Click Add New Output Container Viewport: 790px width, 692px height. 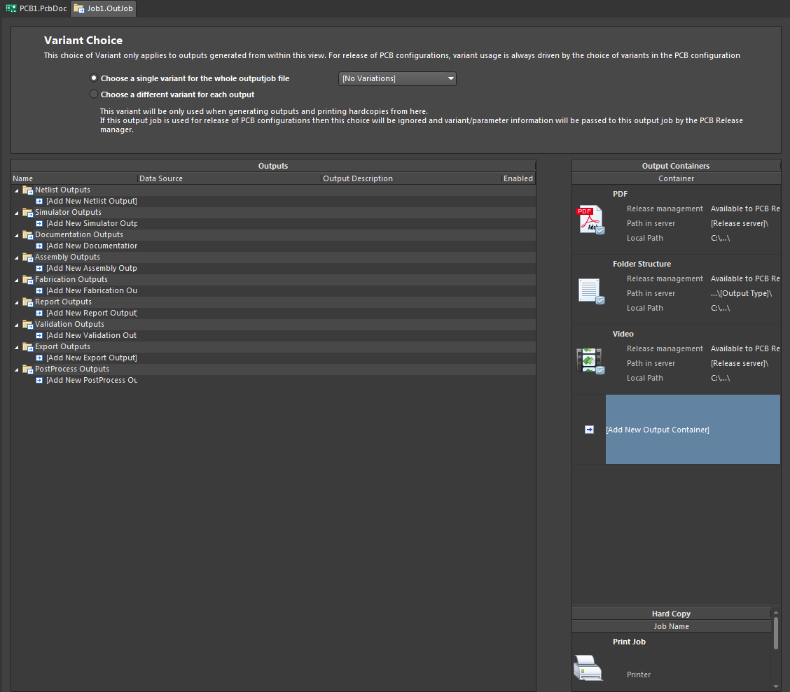point(657,429)
